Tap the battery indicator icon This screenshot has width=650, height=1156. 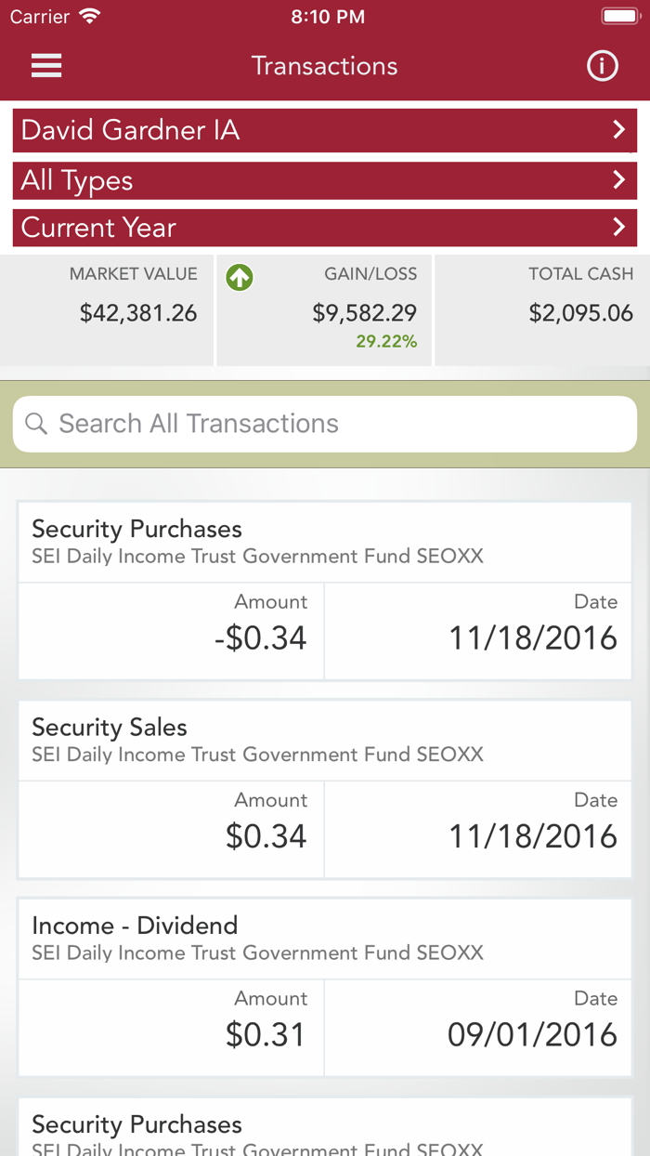[x=620, y=15]
